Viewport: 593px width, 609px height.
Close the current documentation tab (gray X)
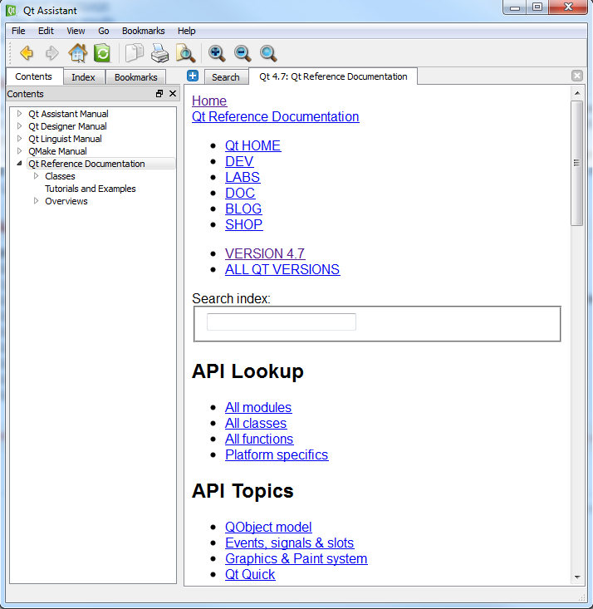point(577,76)
